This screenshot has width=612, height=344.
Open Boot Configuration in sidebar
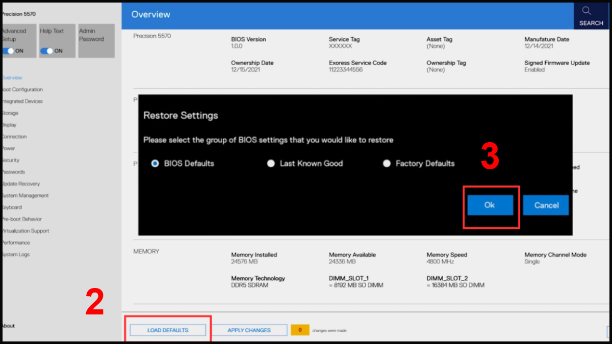(22, 90)
